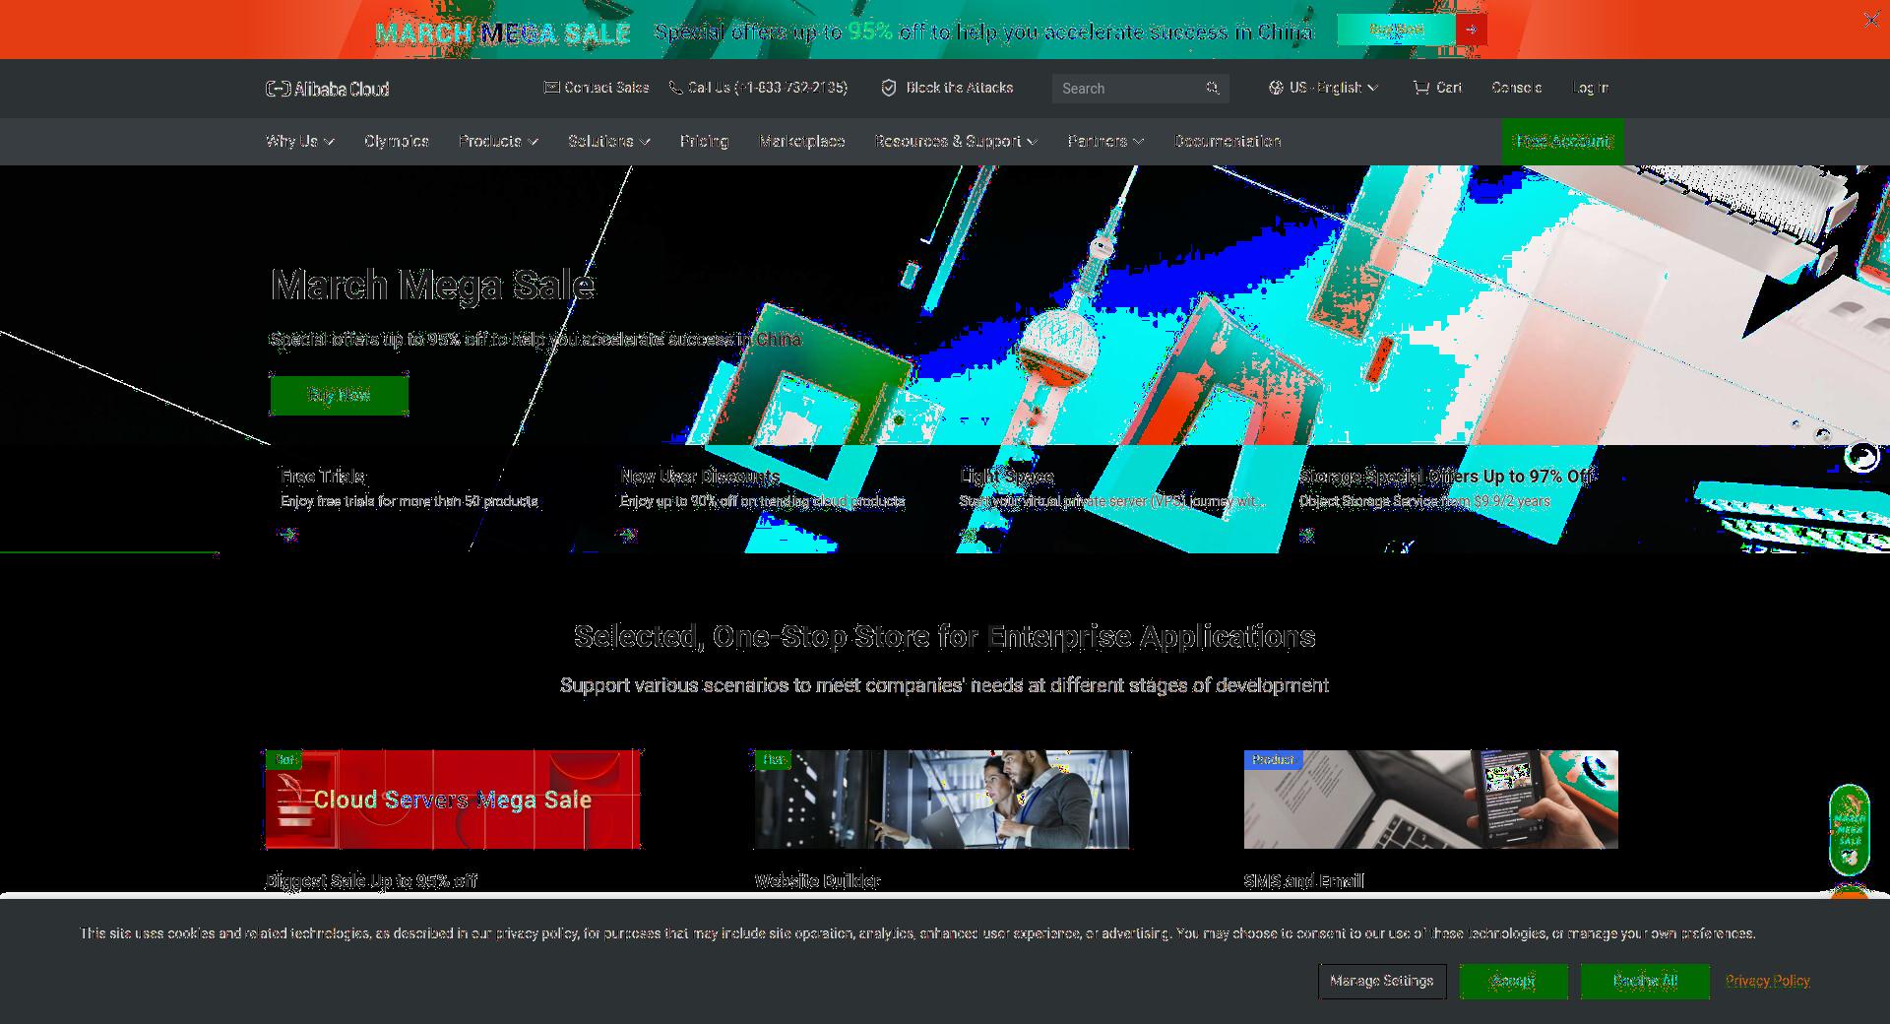Open the shopping Cart icon
1890x1024 pixels.
[1420, 88]
